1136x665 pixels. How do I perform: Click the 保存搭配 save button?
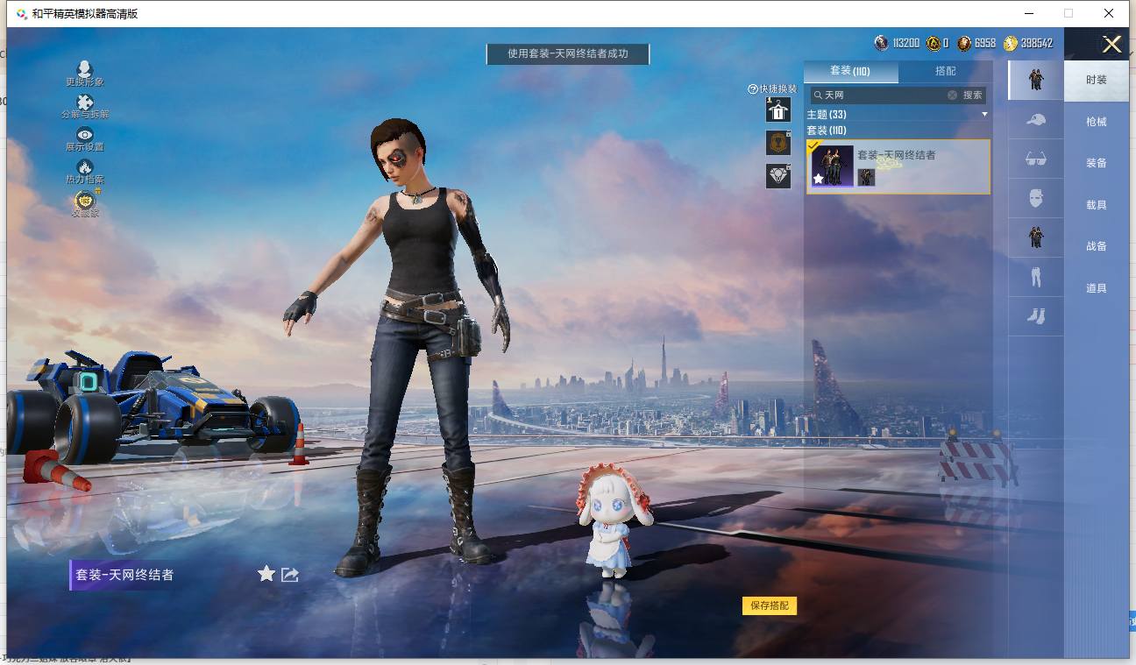pos(770,605)
